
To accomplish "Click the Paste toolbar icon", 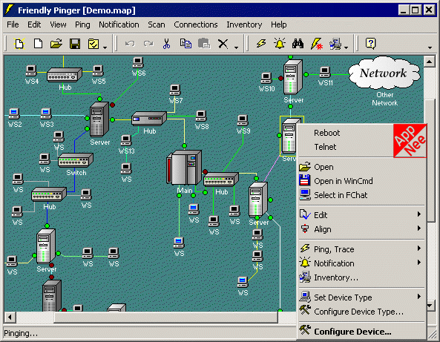I will [x=204, y=44].
